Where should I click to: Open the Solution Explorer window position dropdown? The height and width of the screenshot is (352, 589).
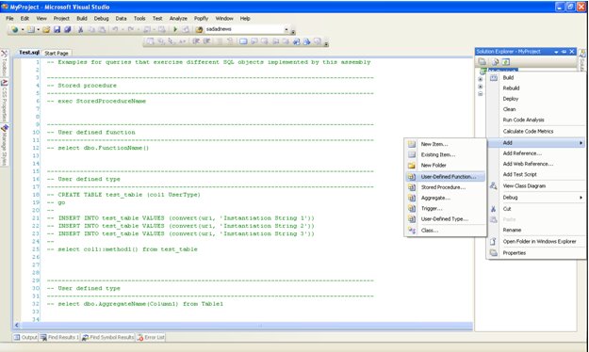click(556, 52)
